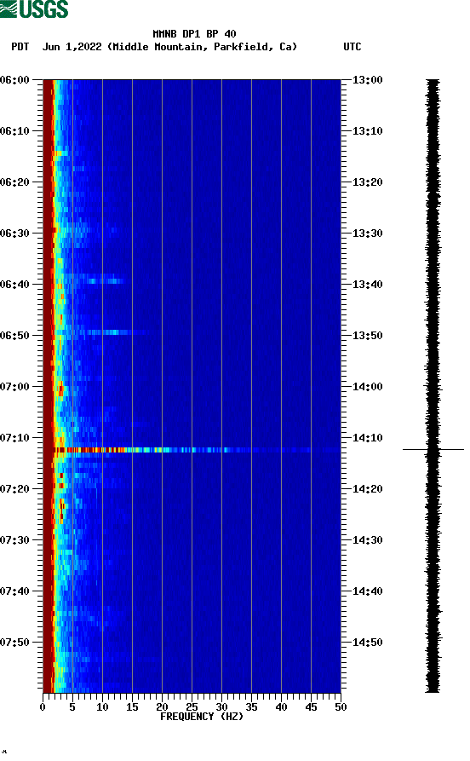Click the 06:20 PDT time label

click(14, 182)
